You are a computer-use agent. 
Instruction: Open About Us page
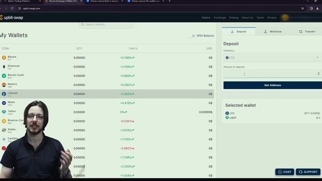pos(248,18)
